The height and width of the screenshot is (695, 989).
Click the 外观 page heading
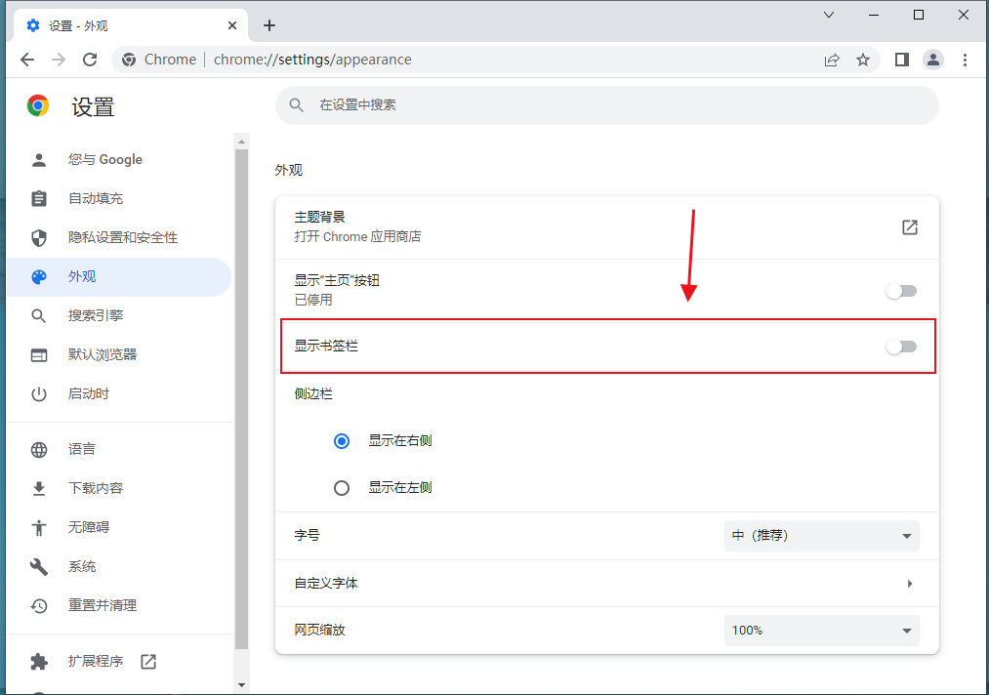tap(289, 170)
